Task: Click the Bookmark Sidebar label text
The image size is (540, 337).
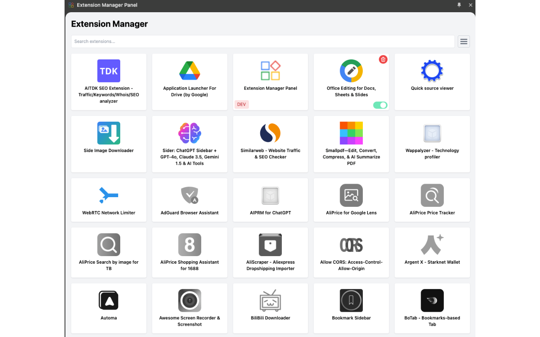Action: tap(351, 318)
